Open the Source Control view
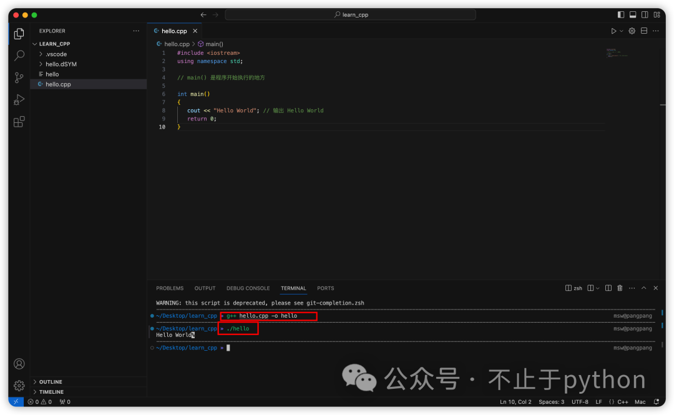 pyautogui.click(x=19, y=77)
